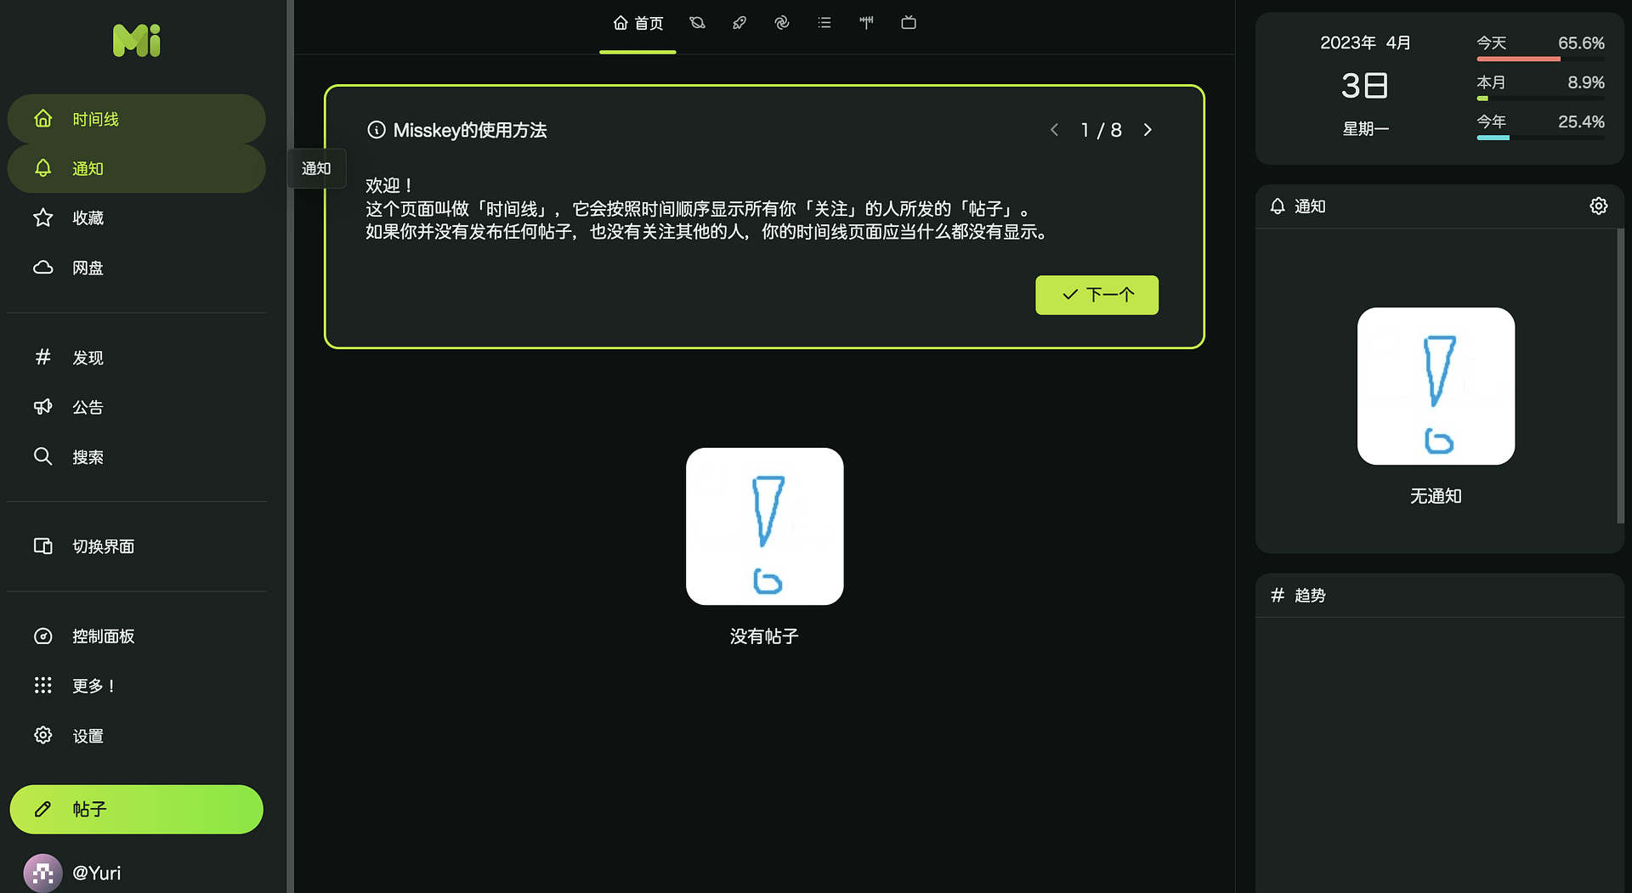Select the rocket social timeline icon
The width and height of the screenshot is (1632, 893).
(739, 23)
